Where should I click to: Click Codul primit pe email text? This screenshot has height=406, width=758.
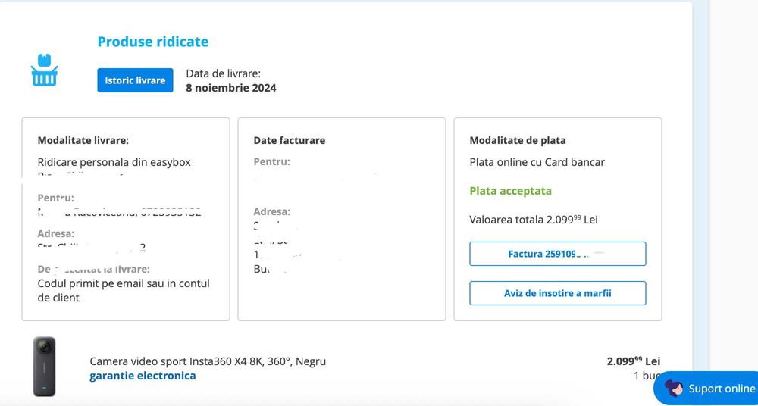pos(124,290)
